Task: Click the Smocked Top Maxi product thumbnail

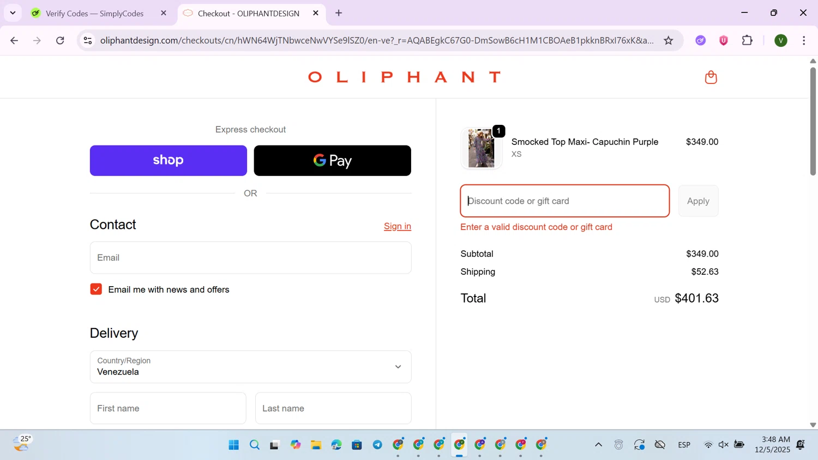Action: 481,148
